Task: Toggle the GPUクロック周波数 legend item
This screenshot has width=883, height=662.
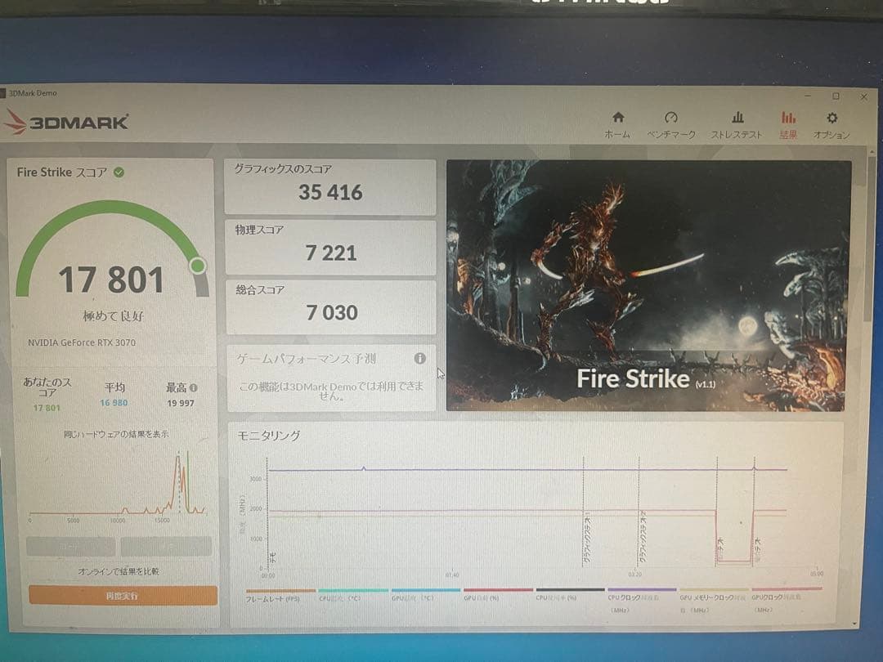Action: click(x=787, y=601)
